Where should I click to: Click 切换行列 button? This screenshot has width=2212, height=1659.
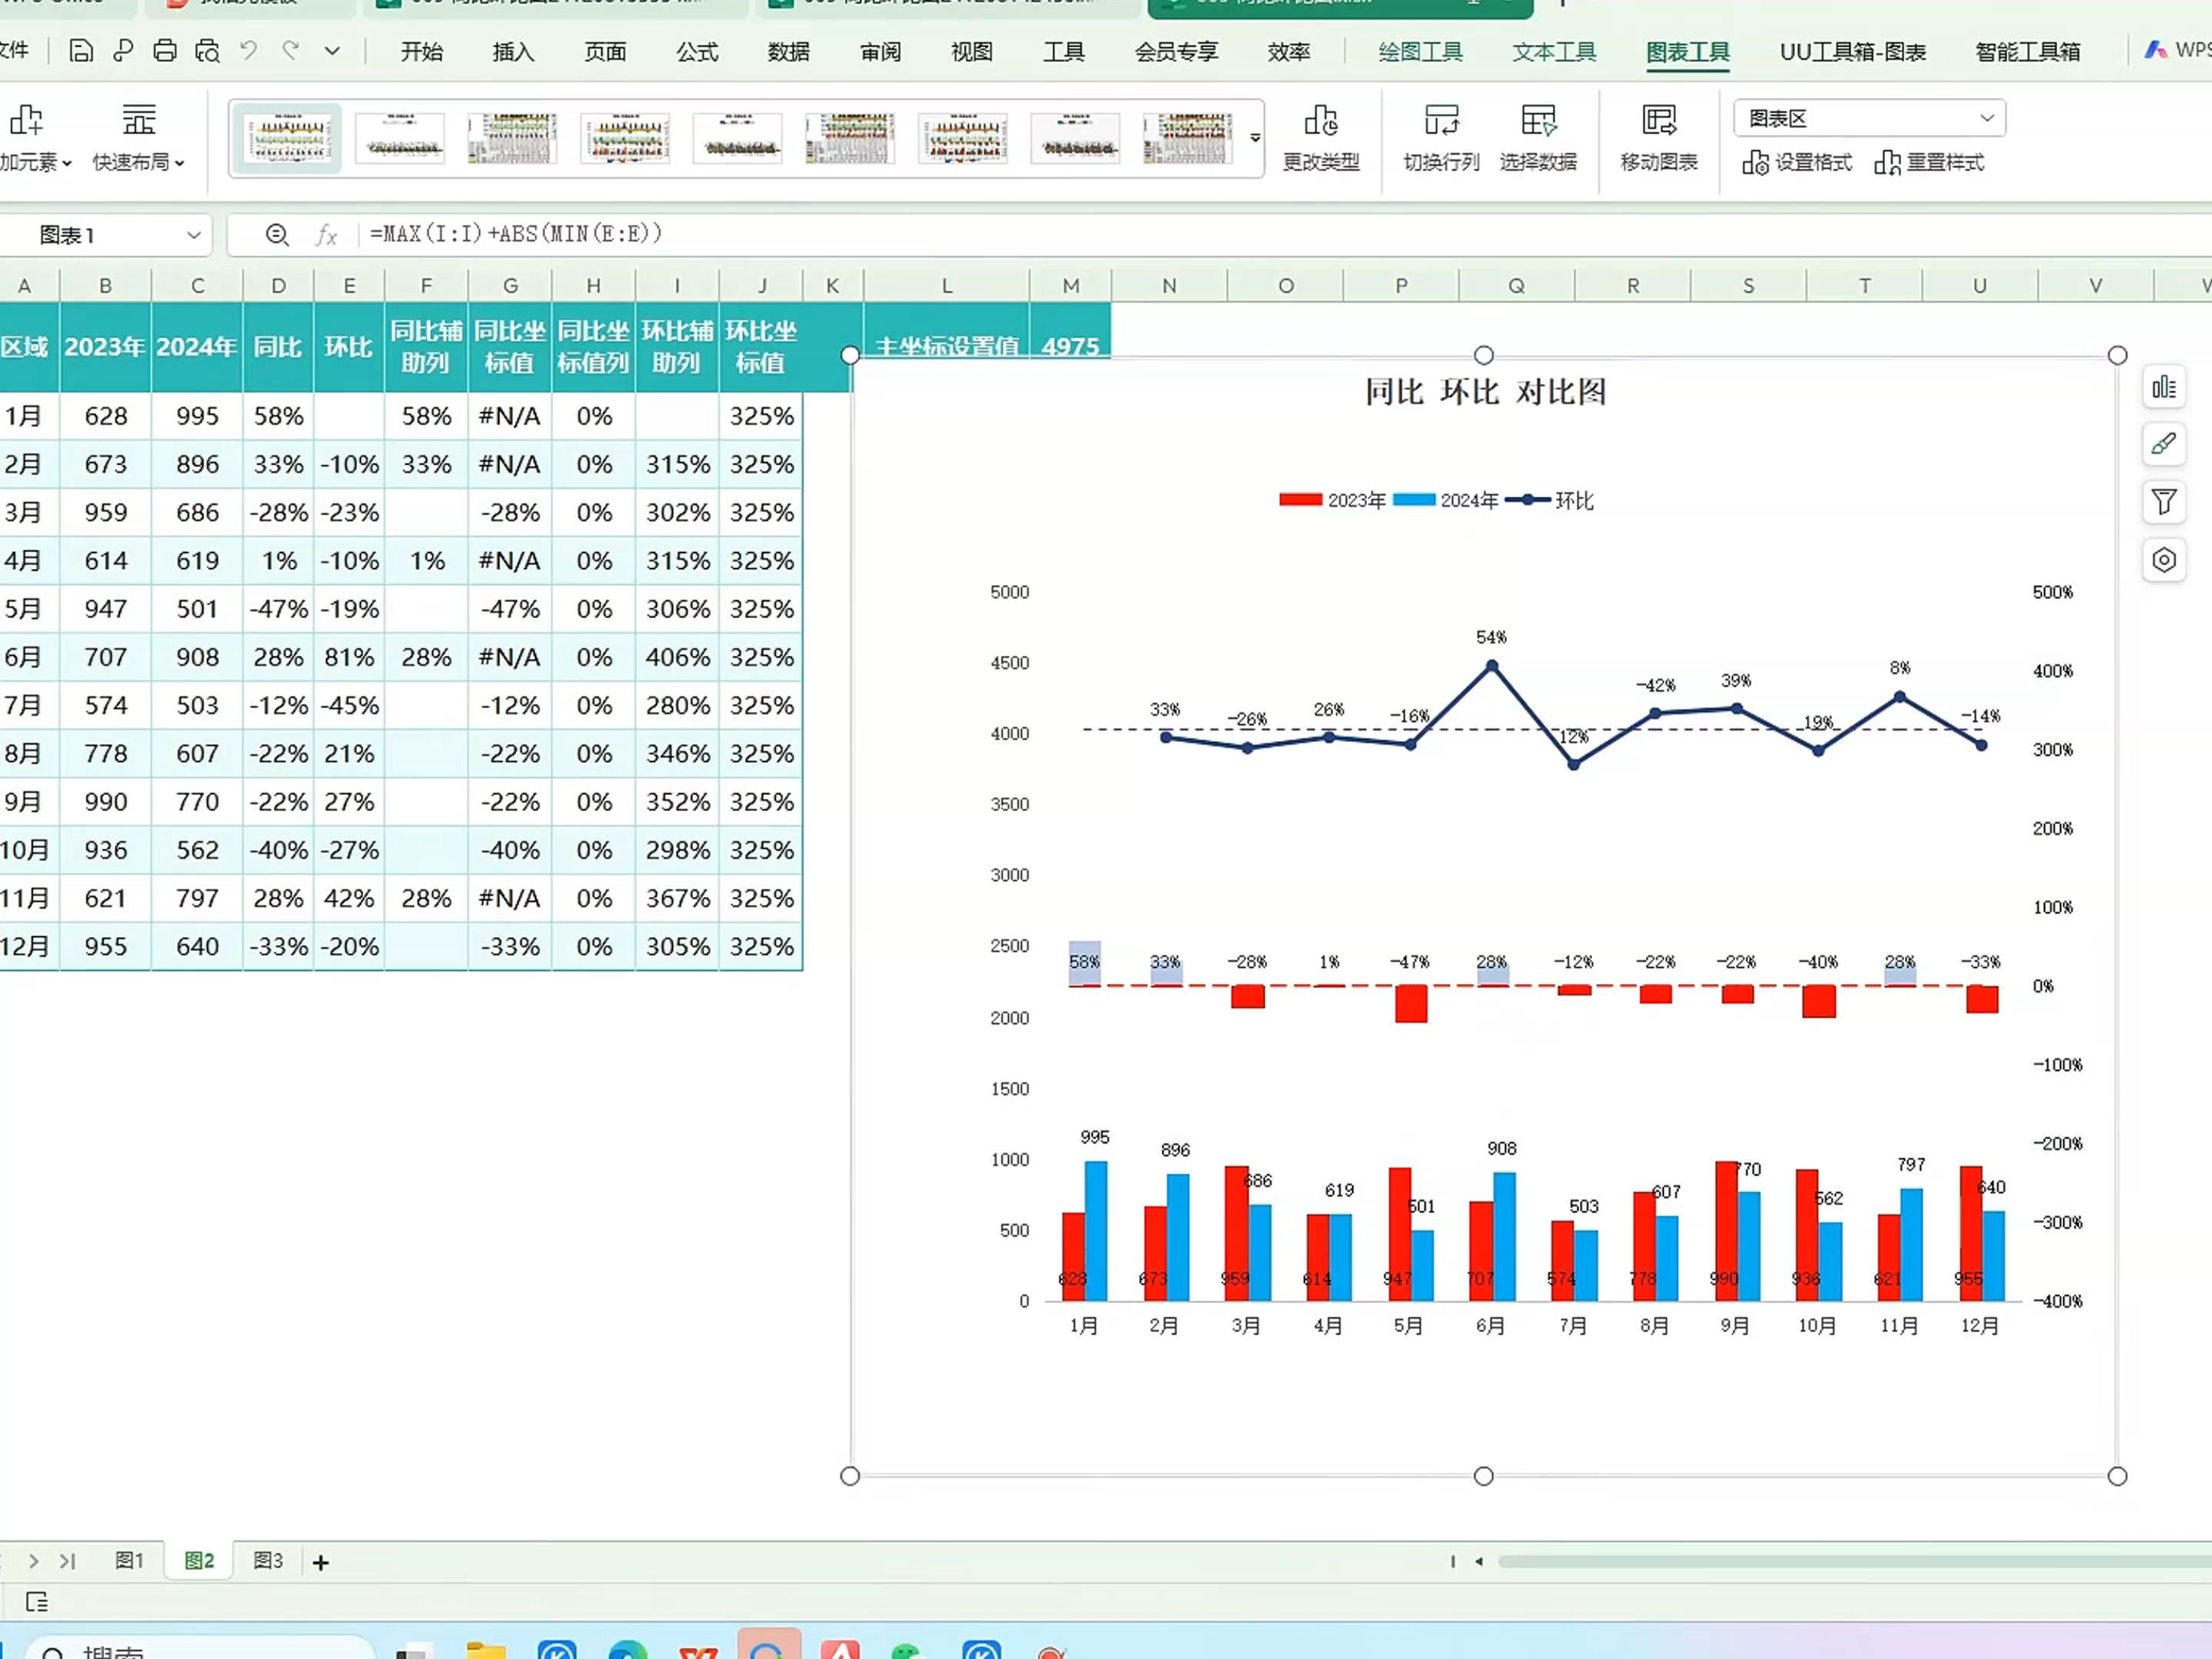coord(1441,138)
